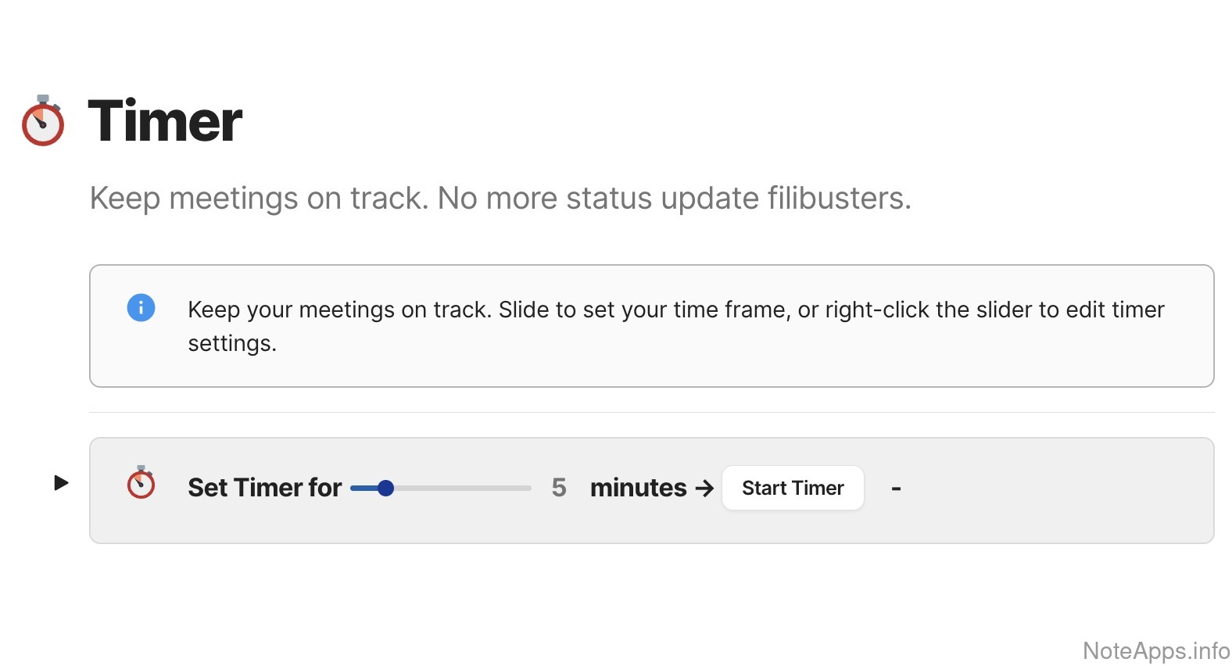Image resolution: width=1232 pixels, height=666 pixels.
Task: Expand the timer block with the disclosure triangle
Action: pos(61,483)
